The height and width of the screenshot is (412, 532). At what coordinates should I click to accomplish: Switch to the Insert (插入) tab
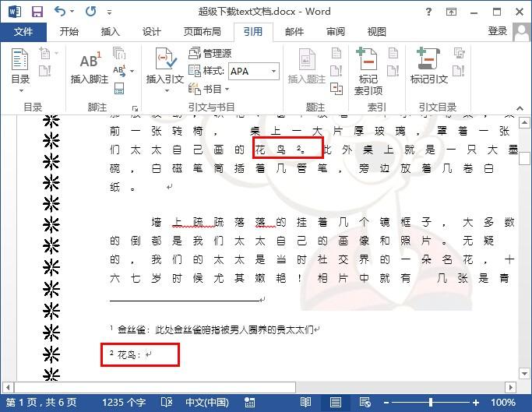tap(111, 31)
